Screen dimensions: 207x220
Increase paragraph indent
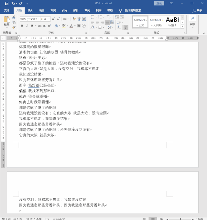[122, 17]
